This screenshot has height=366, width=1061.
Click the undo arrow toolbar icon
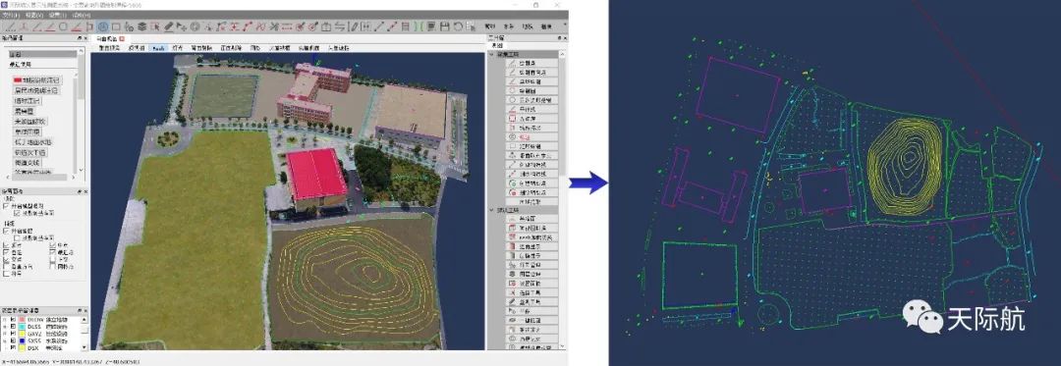(458, 27)
